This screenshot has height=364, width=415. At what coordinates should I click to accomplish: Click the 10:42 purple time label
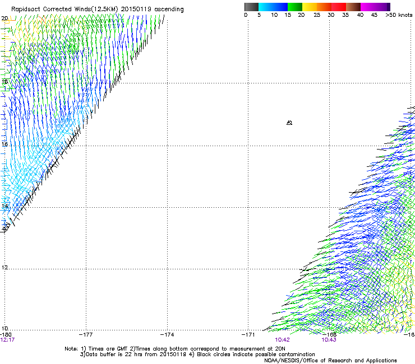(283, 340)
